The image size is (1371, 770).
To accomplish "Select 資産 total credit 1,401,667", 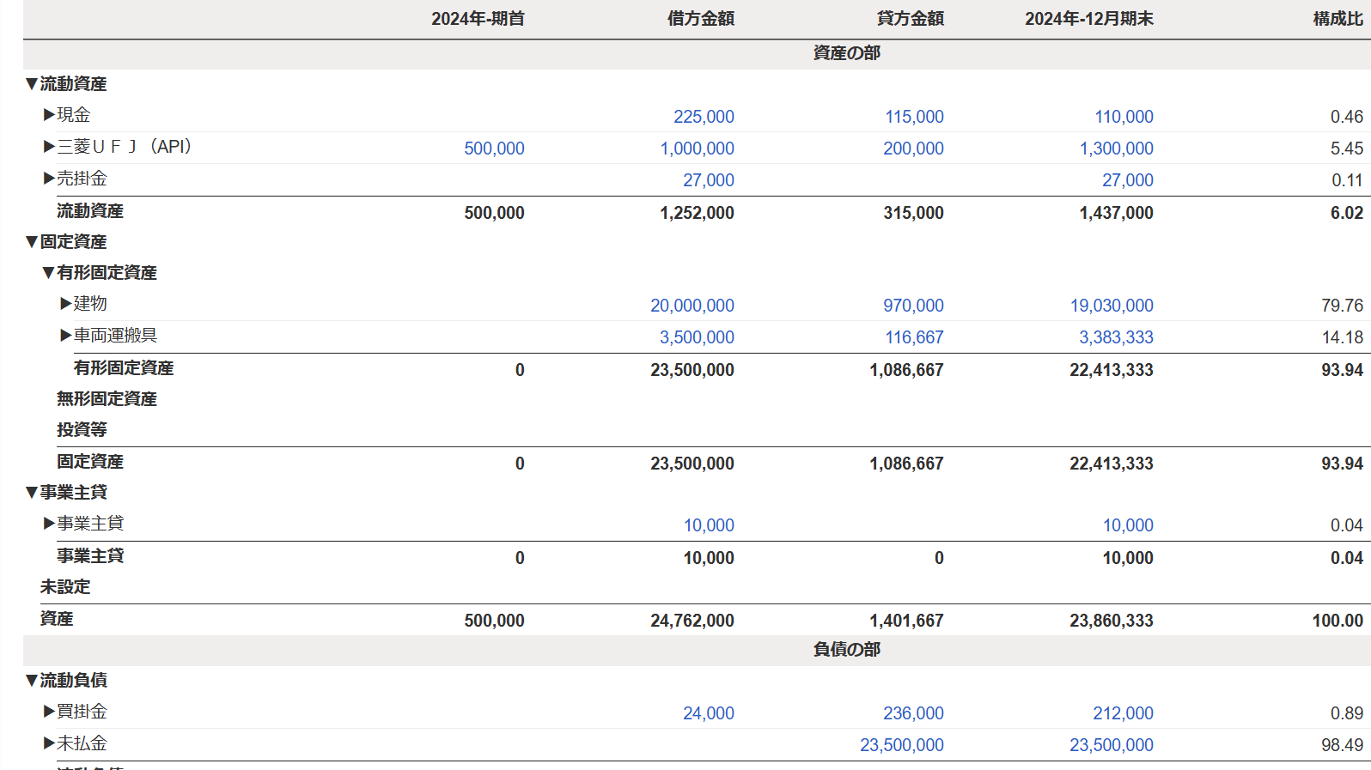I will tap(906, 621).
